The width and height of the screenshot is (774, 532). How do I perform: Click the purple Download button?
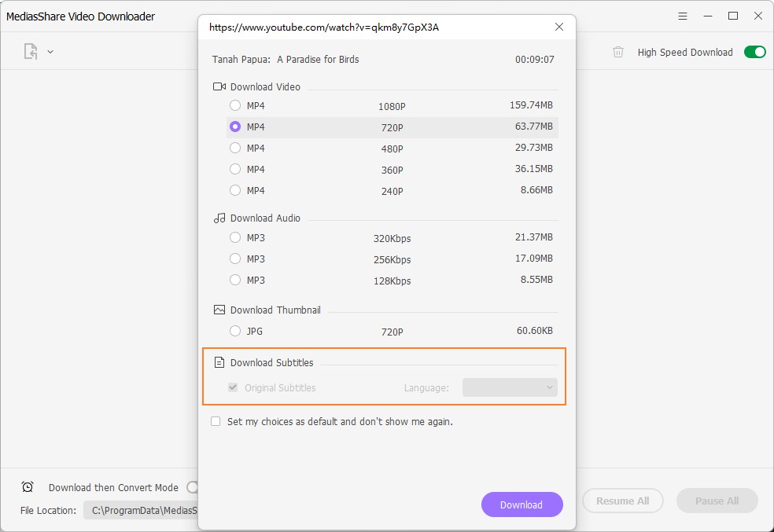[x=522, y=504]
